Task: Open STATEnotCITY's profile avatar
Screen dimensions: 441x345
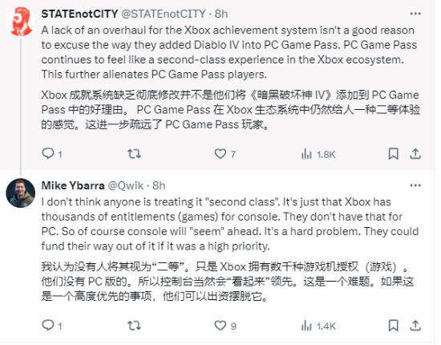Action: click(x=21, y=22)
